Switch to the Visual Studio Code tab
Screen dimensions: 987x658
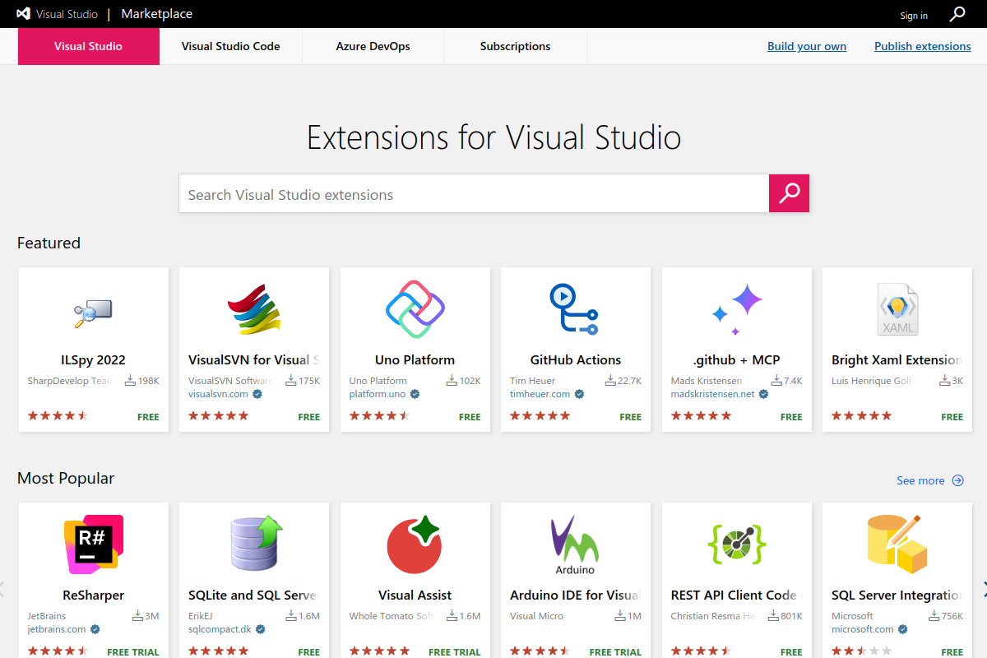coord(231,46)
